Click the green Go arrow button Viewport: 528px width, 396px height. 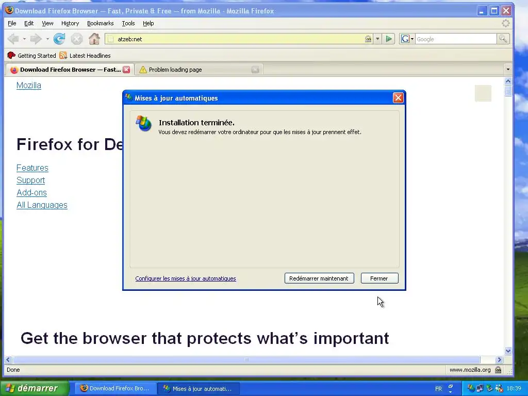389,39
